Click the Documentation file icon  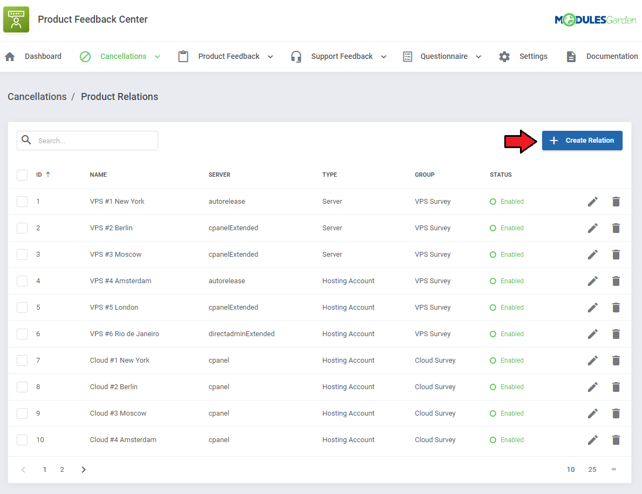pyautogui.click(x=571, y=57)
